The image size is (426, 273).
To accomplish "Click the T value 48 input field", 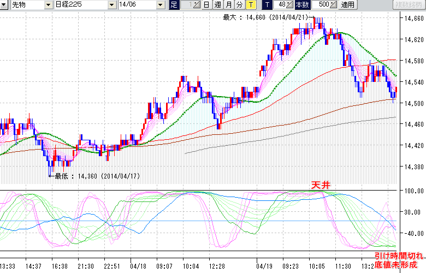I will [x=281, y=5].
